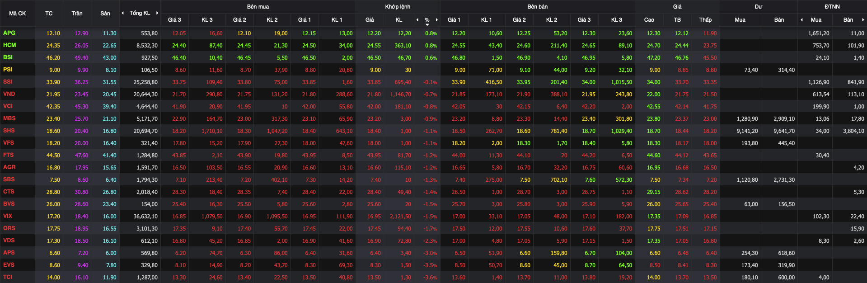Open the TCI stock symbol
This screenshot has height=283, width=867.
tap(7, 277)
